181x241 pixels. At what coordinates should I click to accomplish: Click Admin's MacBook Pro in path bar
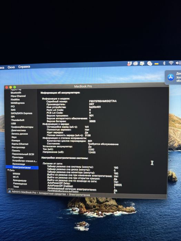point(24,192)
